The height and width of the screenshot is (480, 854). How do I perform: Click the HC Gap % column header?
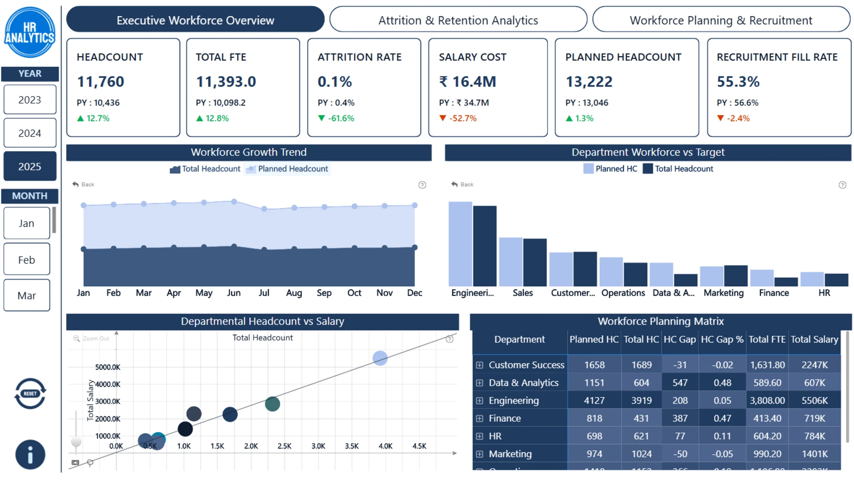coord(722,340)
